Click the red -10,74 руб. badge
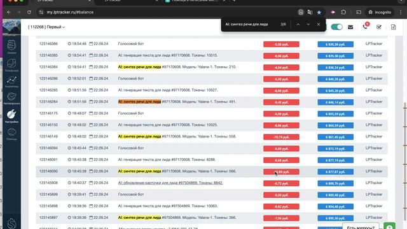This screenshot has height=229, width=407. click(x=281, y=137)
